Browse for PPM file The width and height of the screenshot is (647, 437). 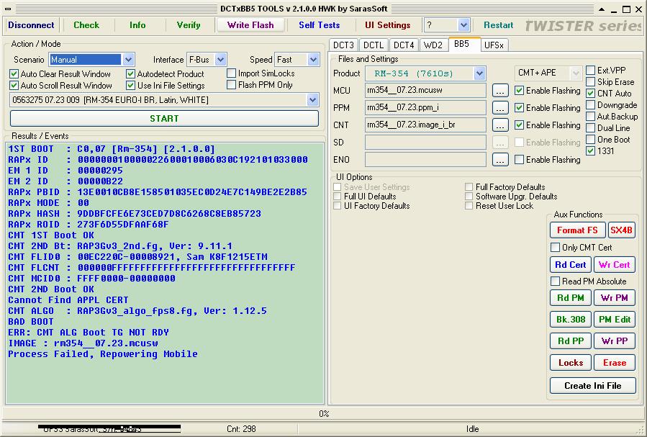[x=500, y=108]
